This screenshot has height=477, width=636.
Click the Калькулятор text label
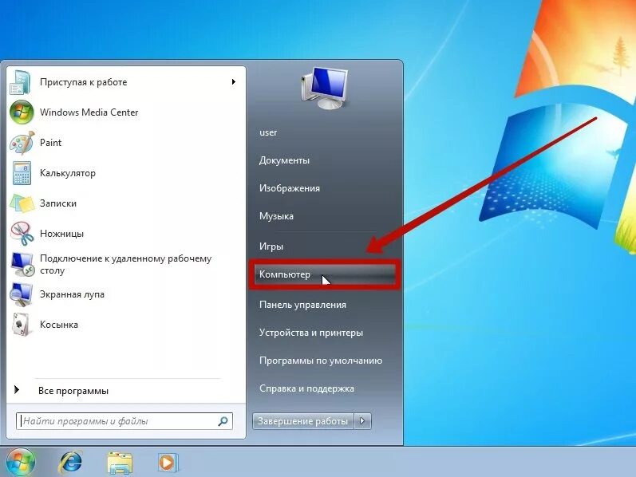68,173
